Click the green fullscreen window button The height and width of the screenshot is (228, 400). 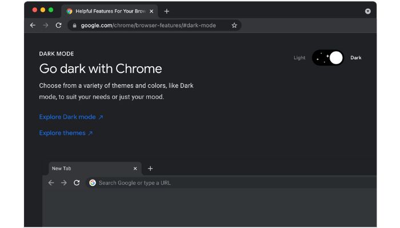(51, 10)
